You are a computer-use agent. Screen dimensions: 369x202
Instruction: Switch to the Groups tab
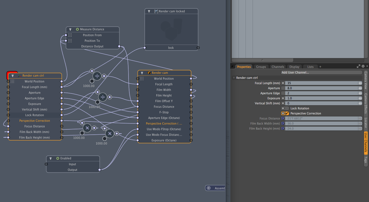click(x=261, y=67)
